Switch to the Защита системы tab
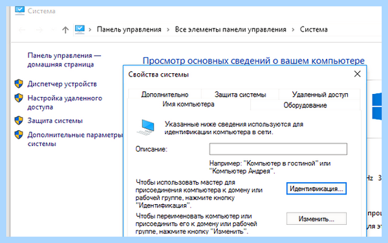 [240, 95]
